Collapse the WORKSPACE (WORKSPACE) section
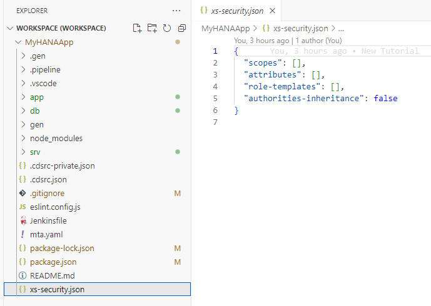Screen dimensions: 431x306 pyautogui.click(x=10, y=28)
